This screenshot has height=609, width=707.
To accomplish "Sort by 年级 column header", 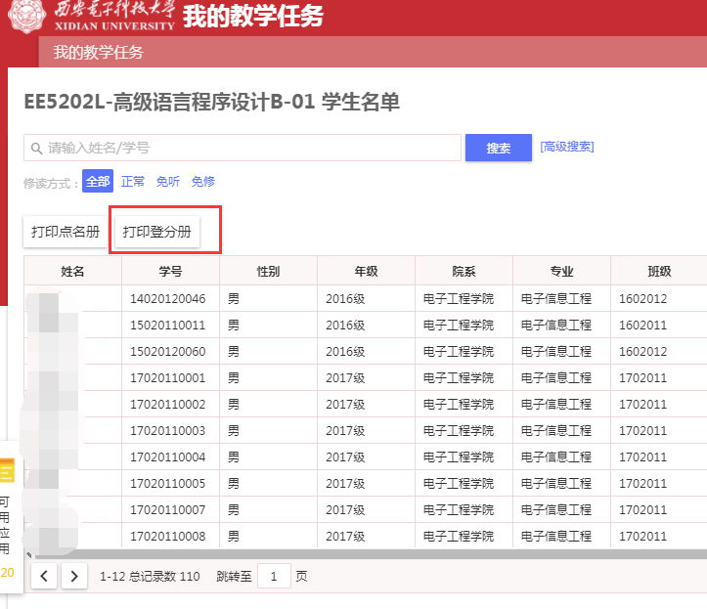I will tap(366, 271).
